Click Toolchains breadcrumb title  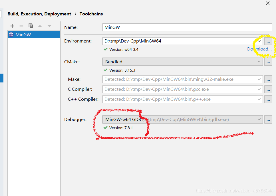(91, 14)
